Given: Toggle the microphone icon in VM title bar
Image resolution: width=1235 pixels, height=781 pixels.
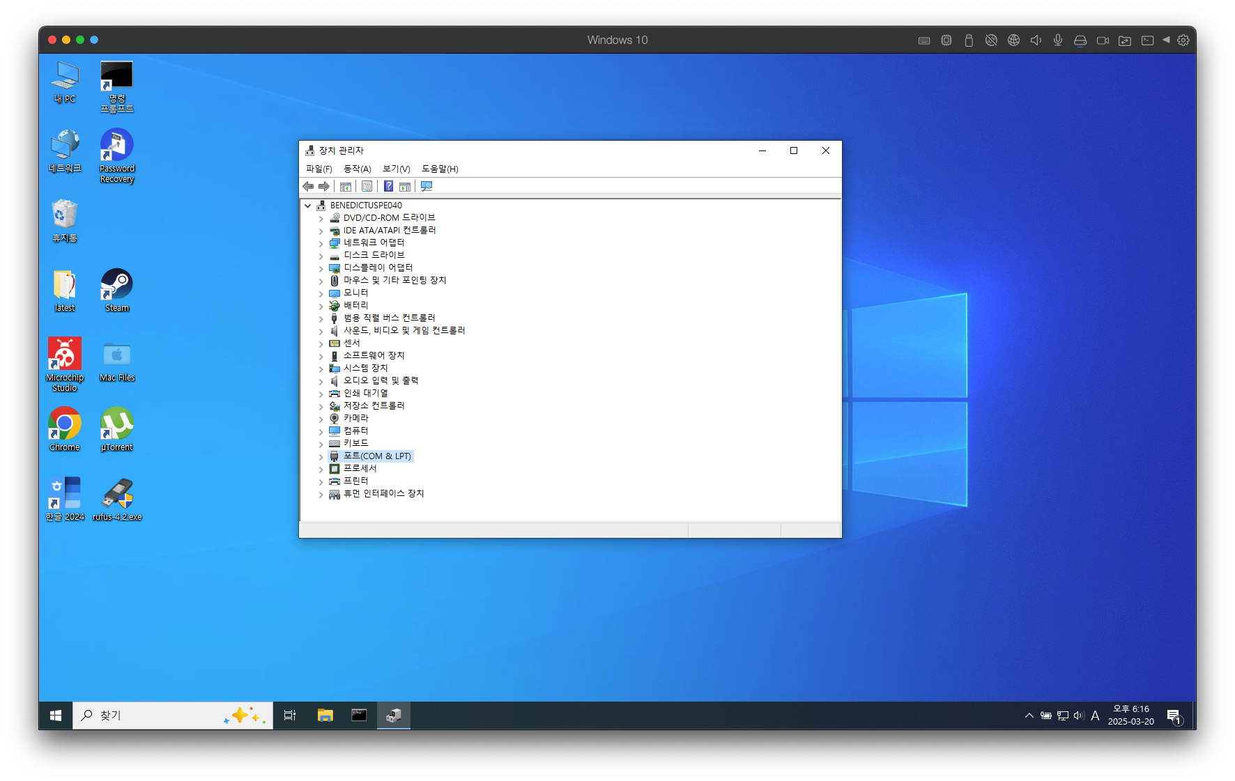Looking at the screenshot, I should (1058, 40).
